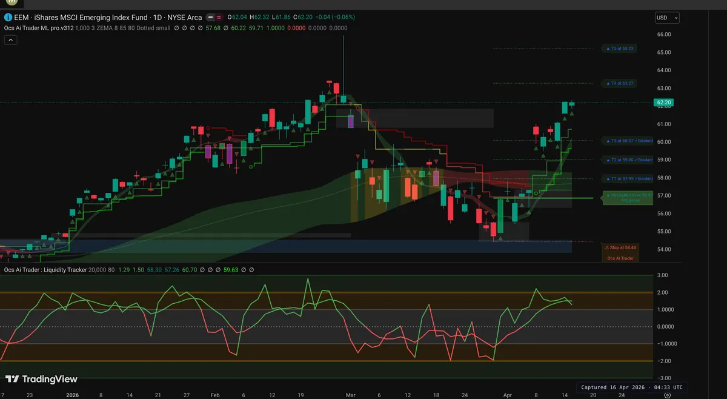Click the Liquidity Tracker indicator legend title

pos(44,270)
